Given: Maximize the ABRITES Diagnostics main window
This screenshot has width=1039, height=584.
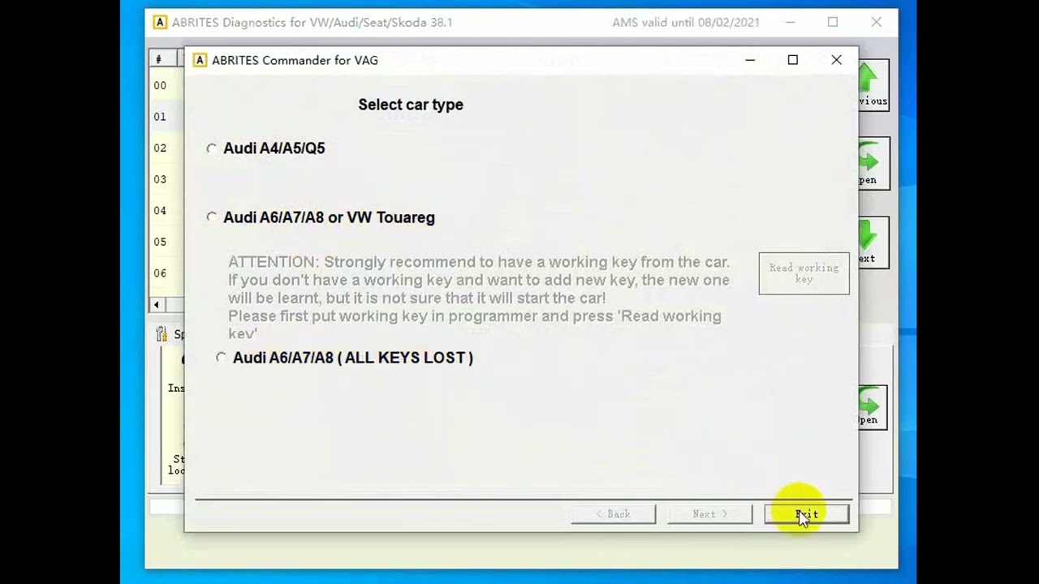Looking at the screenshot, I should click(x=833, y=23).
